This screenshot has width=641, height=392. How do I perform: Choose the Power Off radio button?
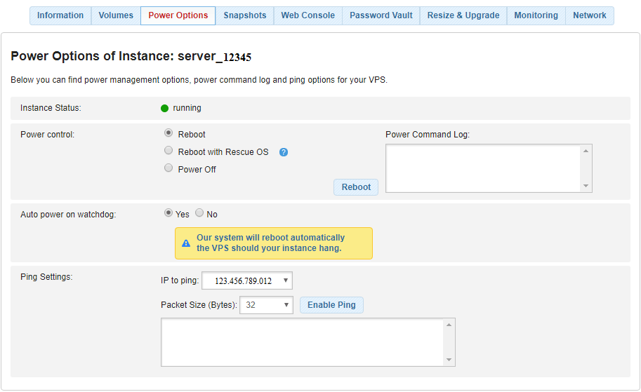click(x=168, y=168)
